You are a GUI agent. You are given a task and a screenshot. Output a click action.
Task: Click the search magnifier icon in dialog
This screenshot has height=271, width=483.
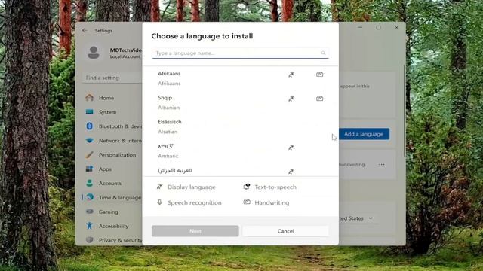coord(323,53)
